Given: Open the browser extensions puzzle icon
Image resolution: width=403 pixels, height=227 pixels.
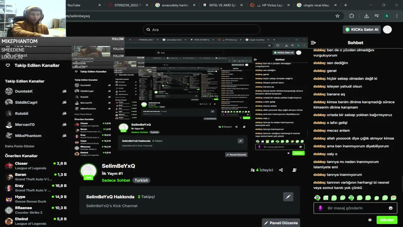Looking at the screenshot, I should (x=352, y=16).
